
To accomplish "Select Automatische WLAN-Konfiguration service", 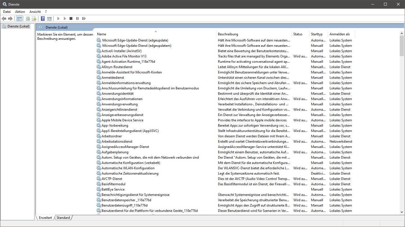I will [128, 168].
